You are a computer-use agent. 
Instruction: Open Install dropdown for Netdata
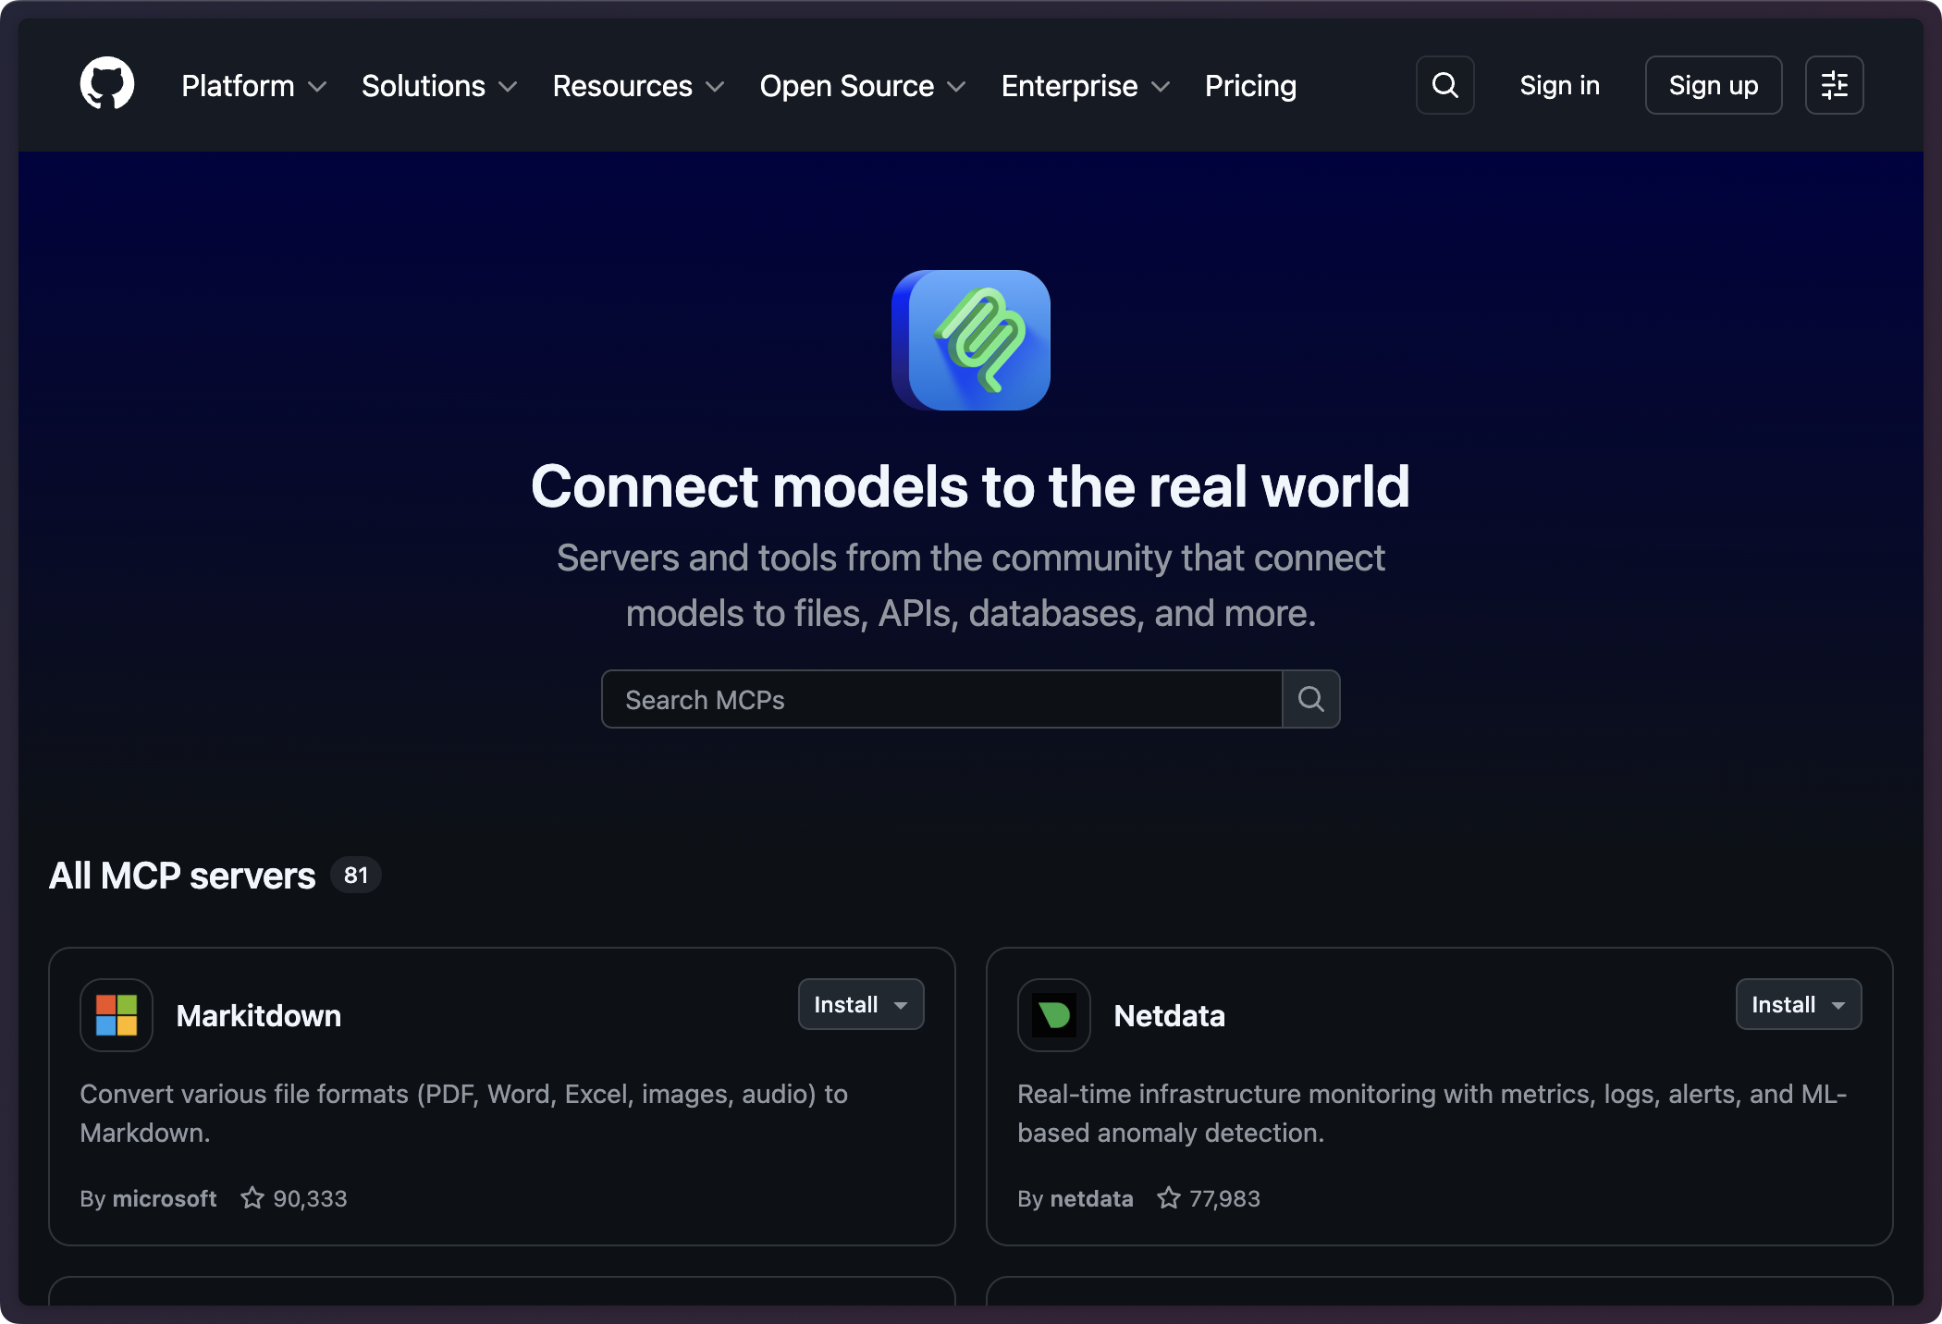[x=1799, y=1004]
